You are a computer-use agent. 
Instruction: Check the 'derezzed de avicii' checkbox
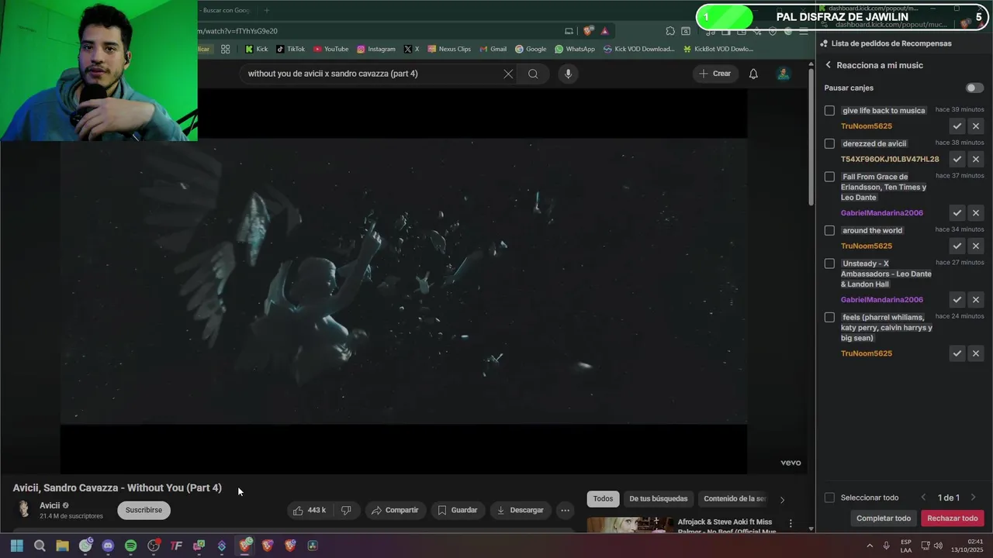coord(829,143)
